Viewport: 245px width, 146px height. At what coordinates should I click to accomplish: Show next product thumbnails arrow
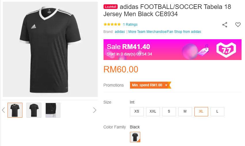[95, 110]
